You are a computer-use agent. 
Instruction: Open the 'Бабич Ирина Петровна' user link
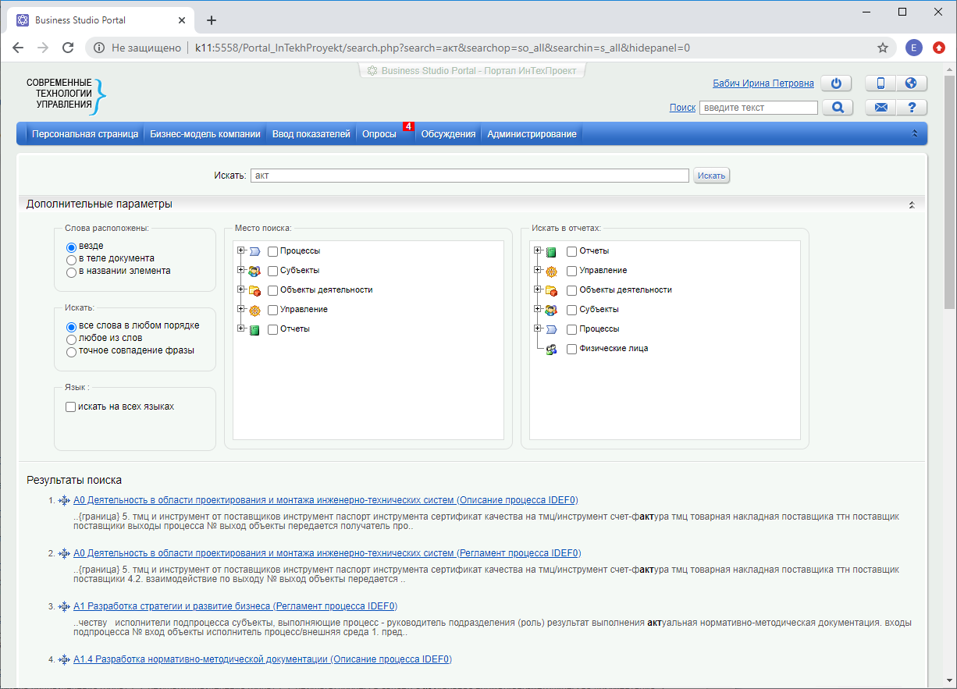pos(763,83)
